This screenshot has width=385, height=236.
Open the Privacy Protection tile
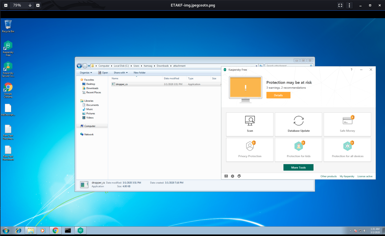(250, 150)
